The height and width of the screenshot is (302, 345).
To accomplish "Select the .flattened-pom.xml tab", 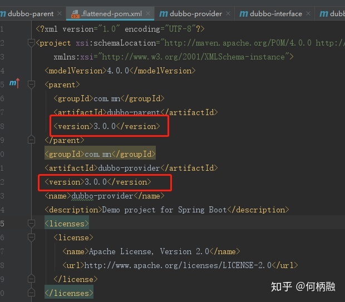I will coord(111,14).
